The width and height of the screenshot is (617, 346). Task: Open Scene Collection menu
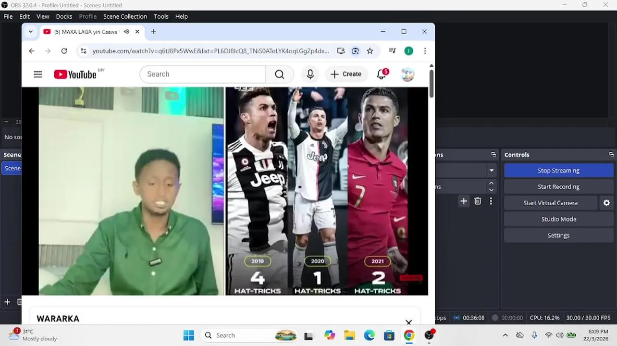tap(125, 16)
